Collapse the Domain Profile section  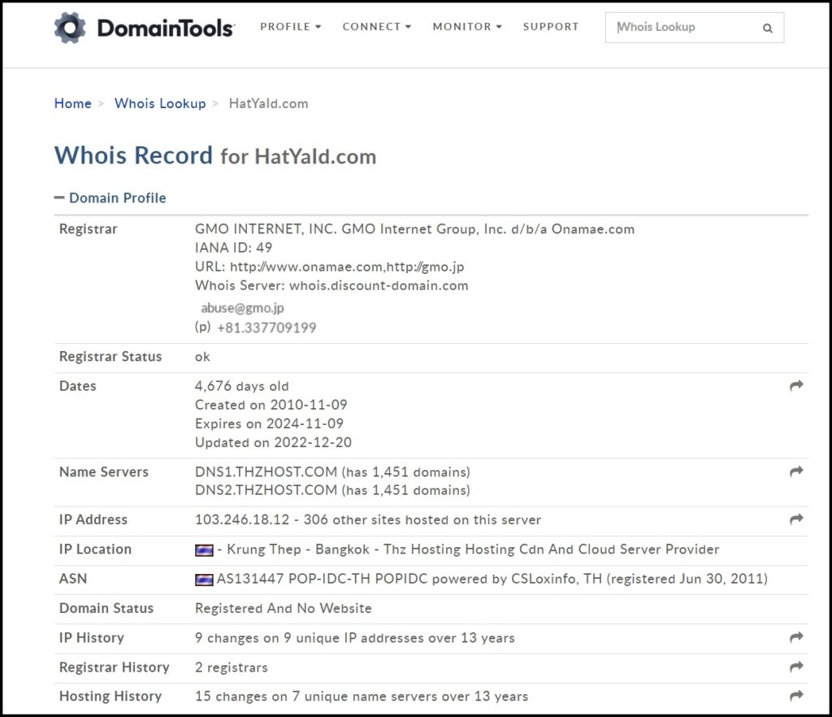110,198
